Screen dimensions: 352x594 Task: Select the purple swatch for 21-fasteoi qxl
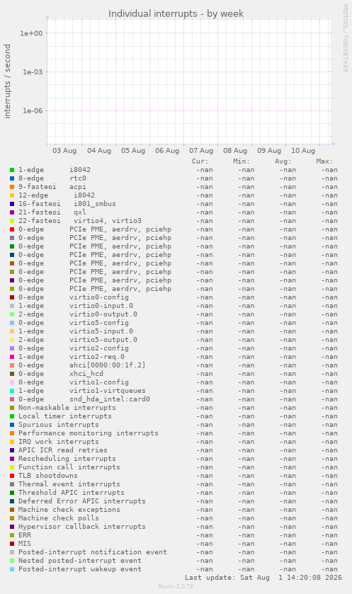pyautogui.click(x=12, y=212)
